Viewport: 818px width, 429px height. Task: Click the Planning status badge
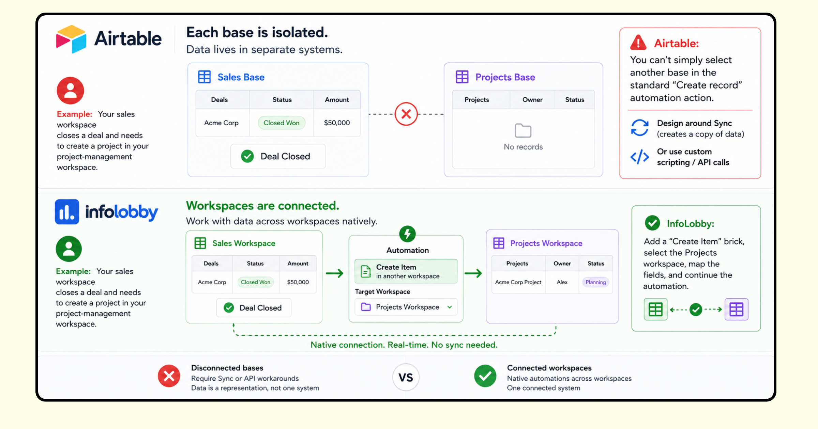[x=596, y=282]
